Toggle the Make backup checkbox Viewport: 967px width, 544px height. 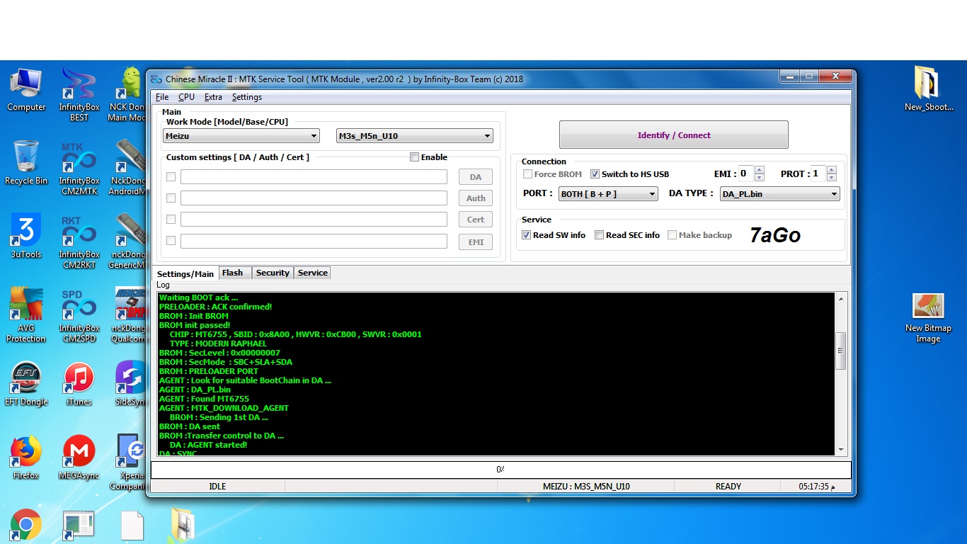672,235
